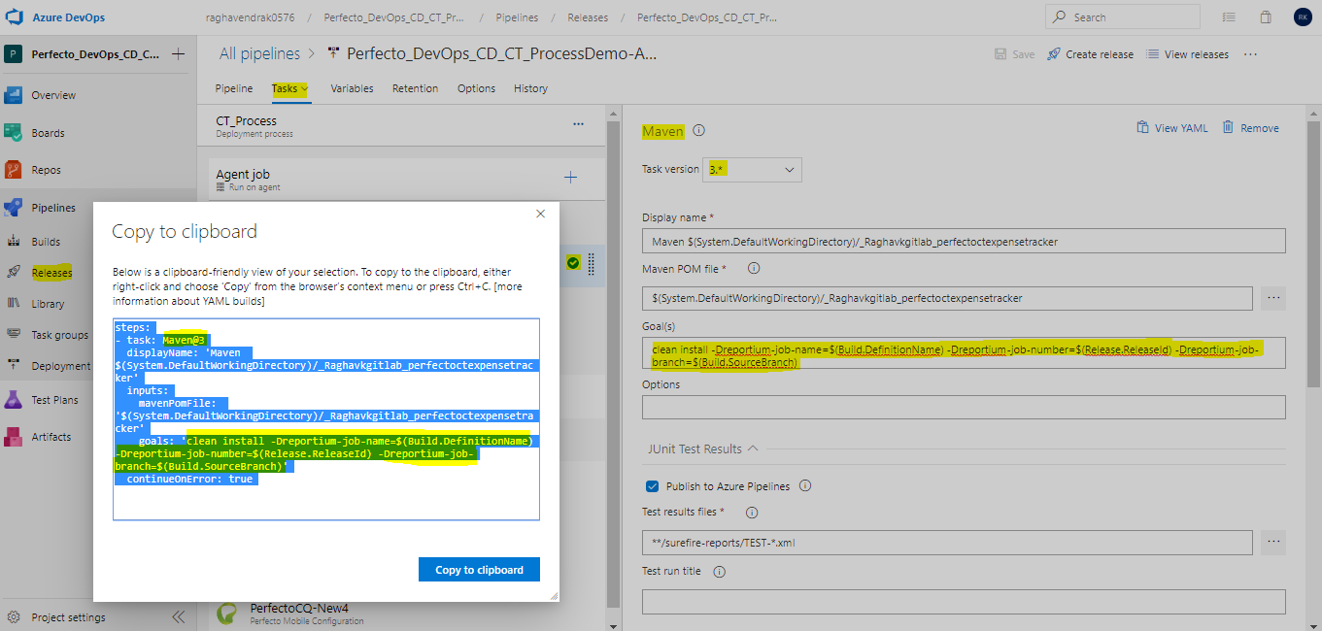Open the Tasks tab dropdown
Screen dimensions: 1322x631
coord(289,88)
